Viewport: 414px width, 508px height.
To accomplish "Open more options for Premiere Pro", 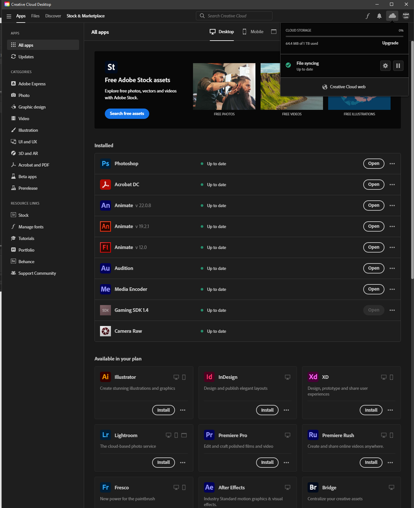I will click(x=286, y=462).
